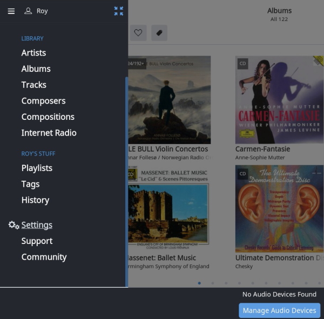Open the Ultimate Demonstration Disc cover
The width and height of the screenshot is (324, 319).
pyautogui.click(x=280, y=209)
